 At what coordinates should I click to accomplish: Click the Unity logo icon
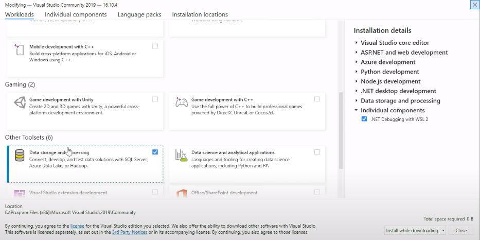tap(20, 102)
